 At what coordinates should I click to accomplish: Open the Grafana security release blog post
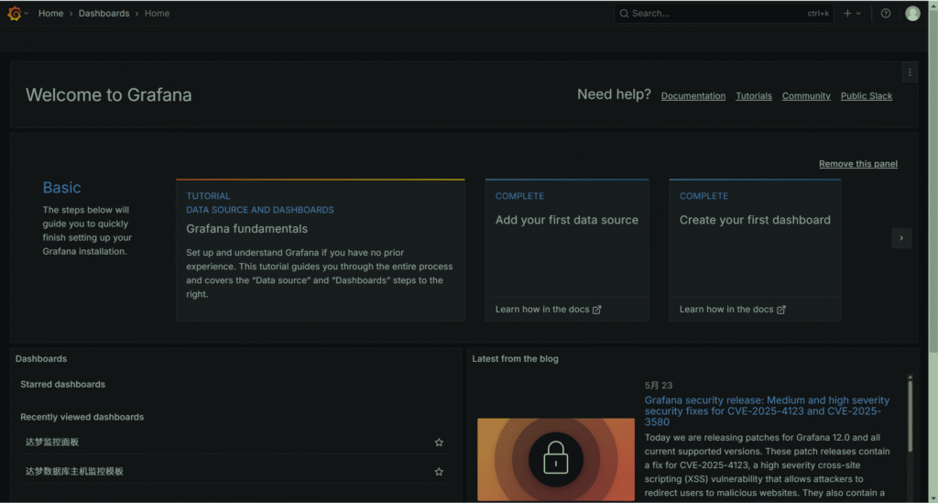(x=767, y=410)
